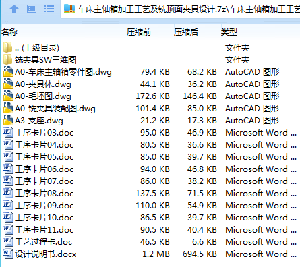Click the 1.2 MB original size value
This screenshot has width=300, height=267.
tap(156, 254)
